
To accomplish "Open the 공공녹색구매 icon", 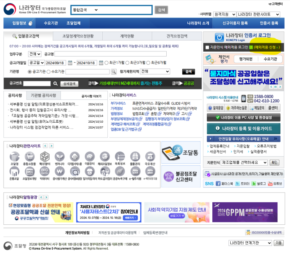I will (x=120, y=171).
